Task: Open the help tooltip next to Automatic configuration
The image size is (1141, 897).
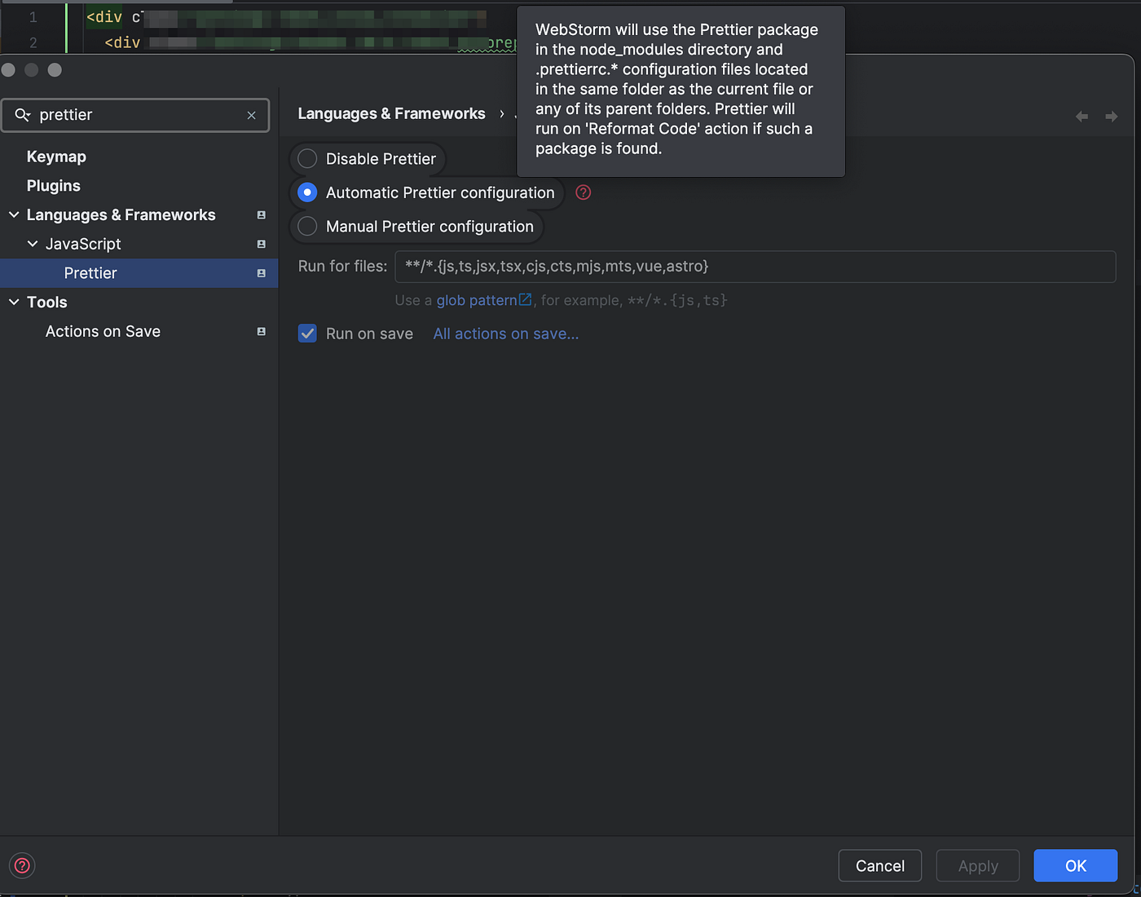Action: point(583,192)
